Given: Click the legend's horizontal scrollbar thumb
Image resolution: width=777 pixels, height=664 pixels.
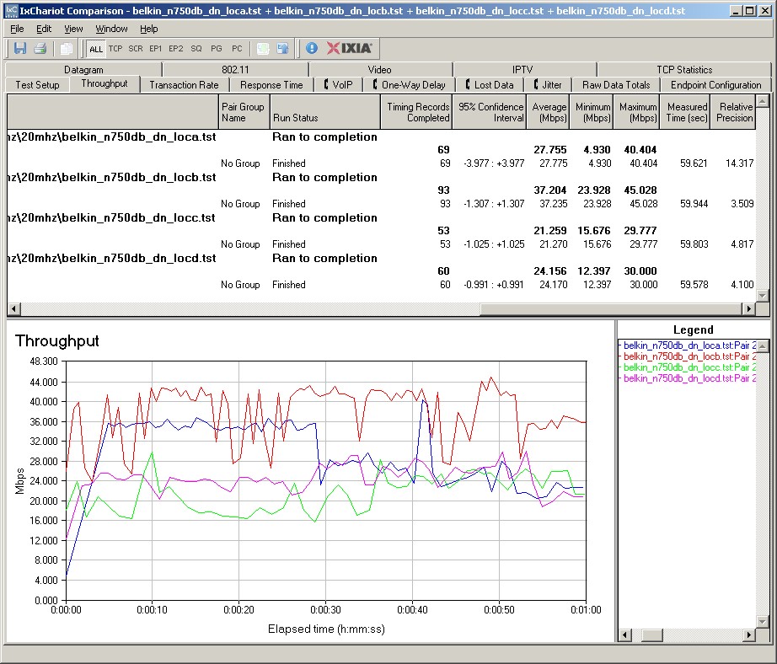Looking at the screenshot, I should 651,635.
